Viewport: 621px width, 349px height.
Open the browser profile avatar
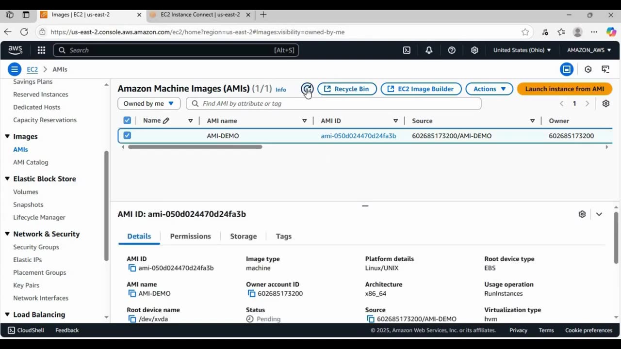pyautogui.click(x=577, y=32)
